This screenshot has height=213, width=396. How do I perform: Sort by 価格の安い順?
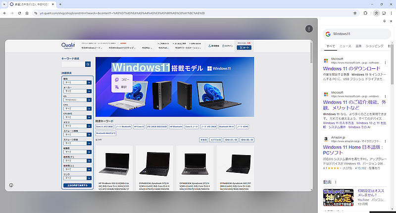click(231, 140)
